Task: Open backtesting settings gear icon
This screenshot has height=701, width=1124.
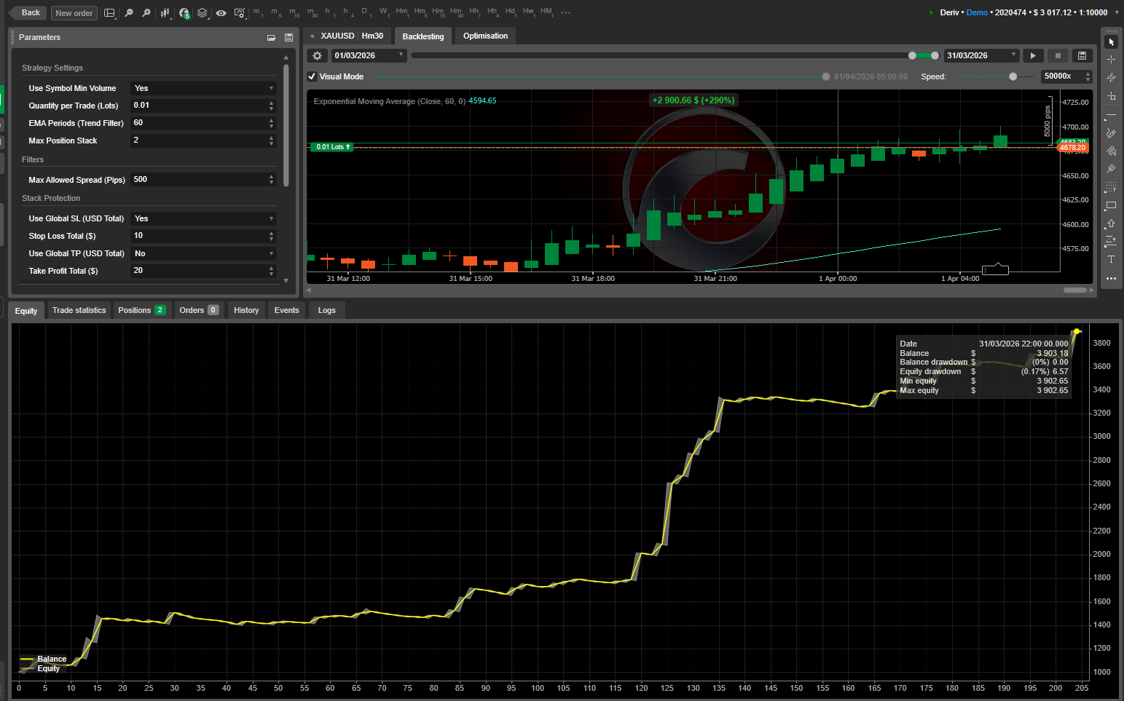Action: (317, 55)
